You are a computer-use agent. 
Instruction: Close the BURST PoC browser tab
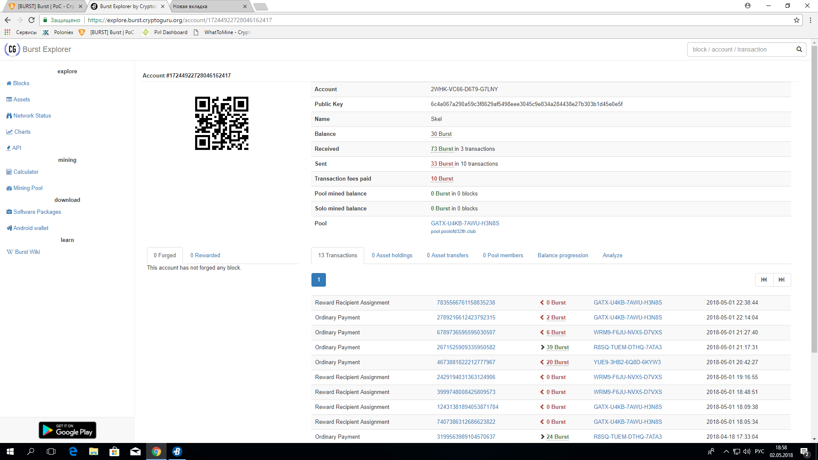[x=81, y=6]
